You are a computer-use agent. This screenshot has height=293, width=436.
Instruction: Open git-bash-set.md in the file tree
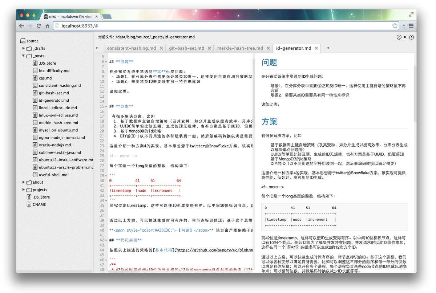pos(51,93)
